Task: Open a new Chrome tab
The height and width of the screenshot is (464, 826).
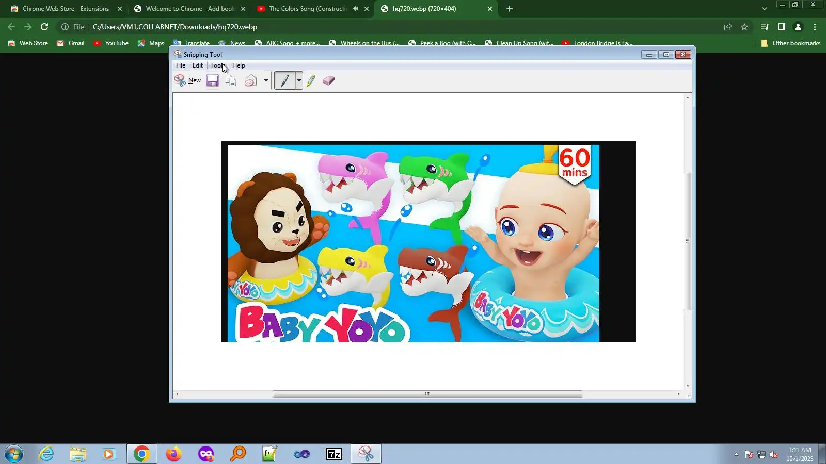Action: (510, 9)
